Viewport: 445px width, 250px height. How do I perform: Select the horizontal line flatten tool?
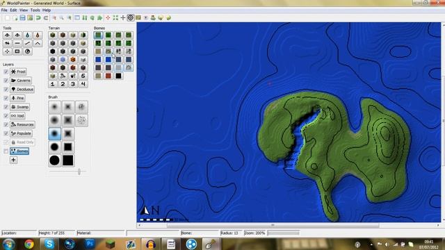pos(17,43)
